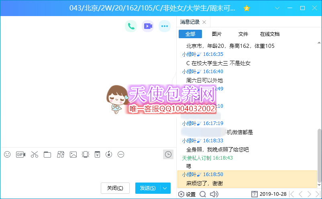Viewport: 322px width, 199px height.
Task: Open the music share icon
Action: click(x=109, y=154)
